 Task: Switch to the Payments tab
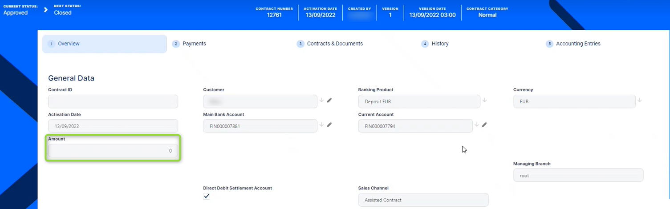tap(194, 44)
